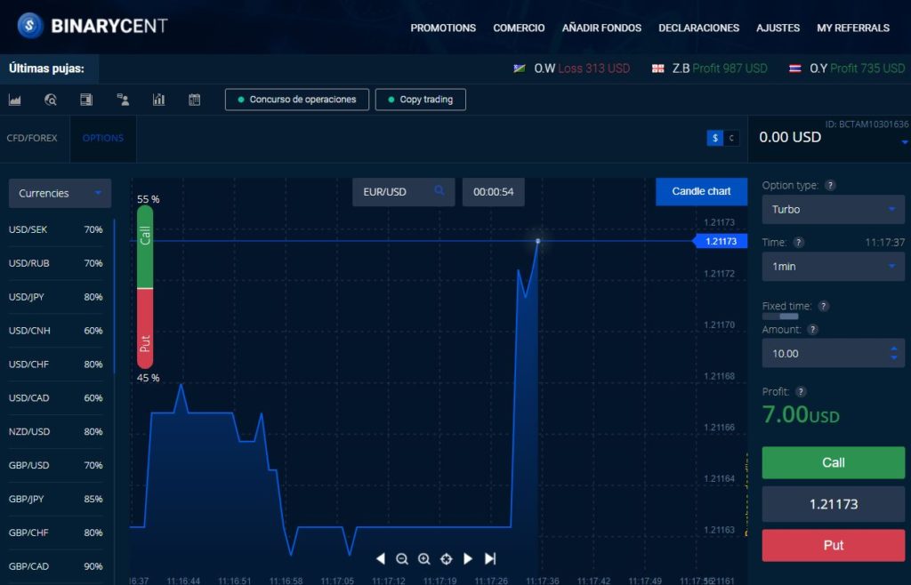Open the AÑADIR FONDOS menu
Viewport: 911px width, 585px height.
[602, 28]
